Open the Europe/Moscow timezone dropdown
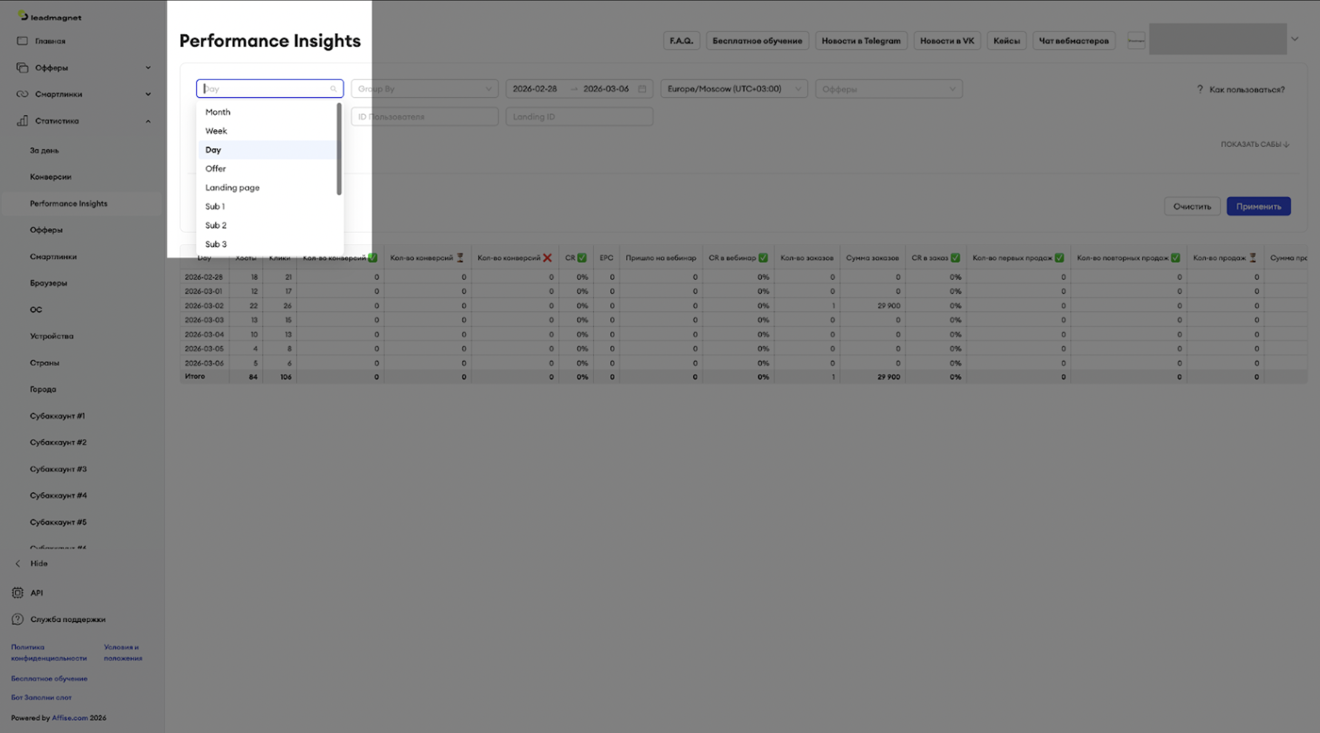This screenshot has width=1320, height=733. 733,89
